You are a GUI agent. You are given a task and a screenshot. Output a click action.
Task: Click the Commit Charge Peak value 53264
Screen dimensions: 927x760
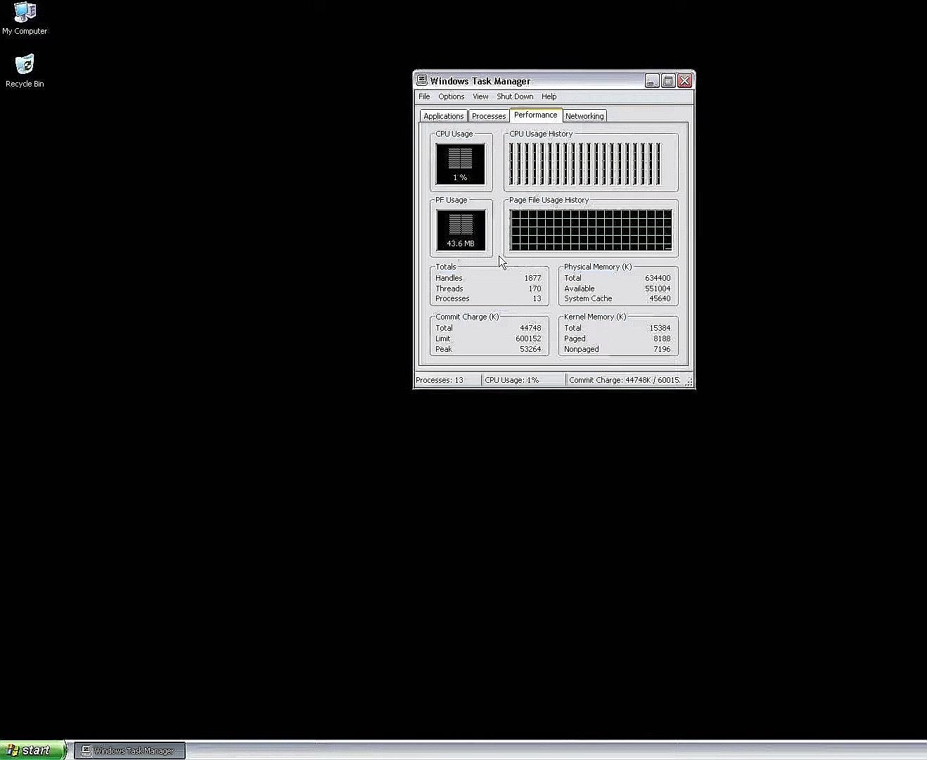(530, 349)
